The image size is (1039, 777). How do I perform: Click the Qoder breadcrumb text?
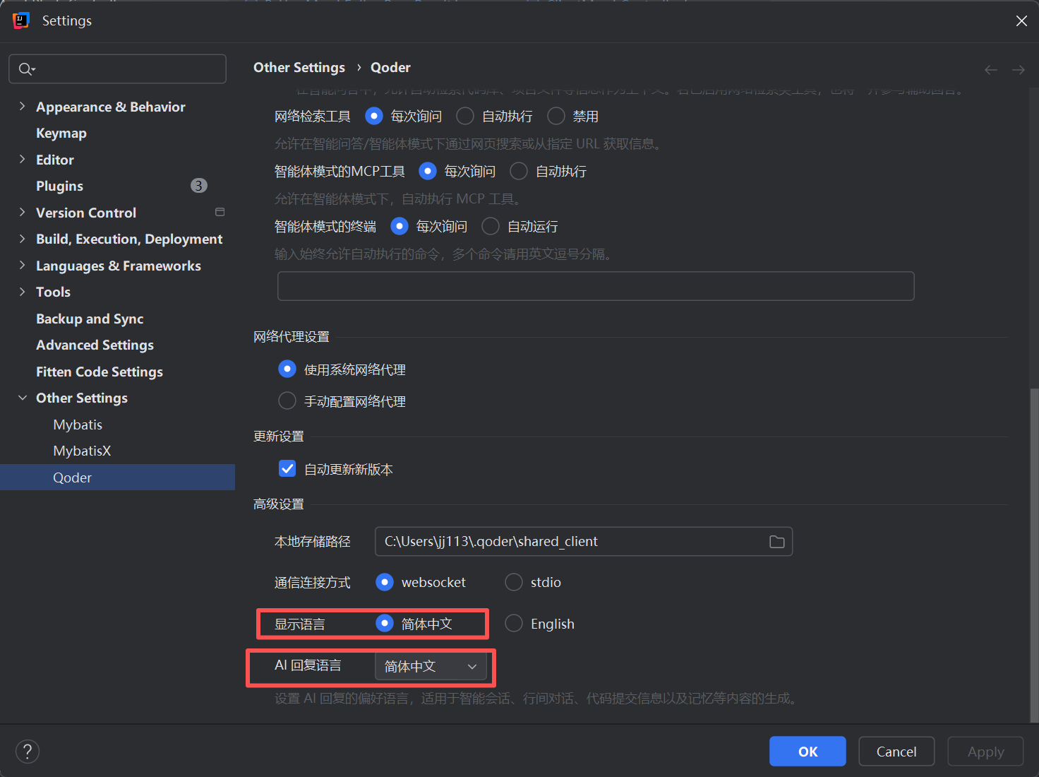(x=390, y=67)
